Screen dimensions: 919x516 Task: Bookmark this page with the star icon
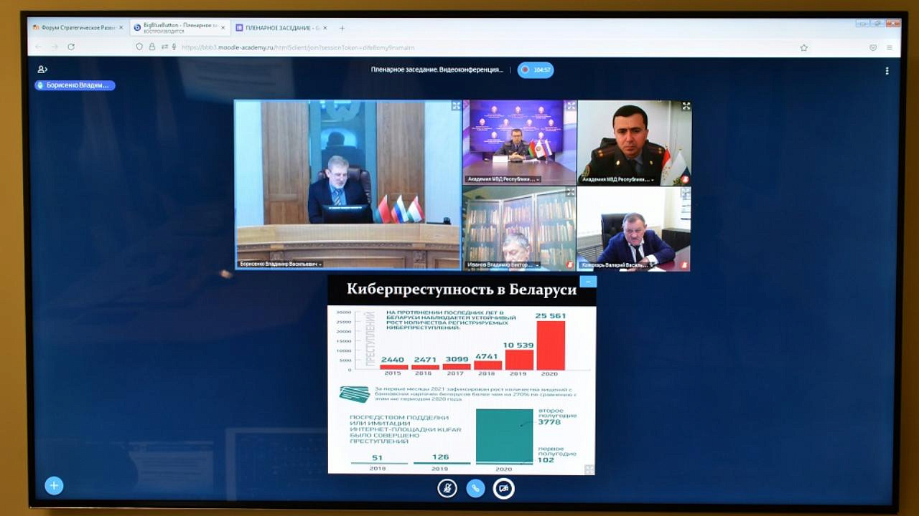(803, 47)
